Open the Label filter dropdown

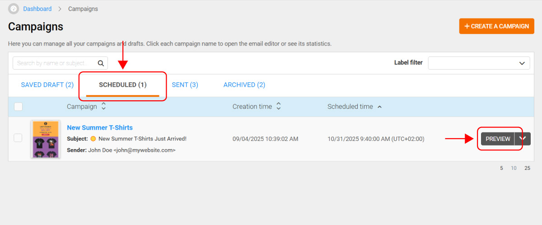coord(479,63)
